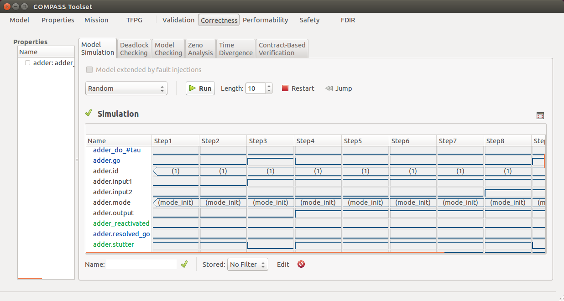The width and height of the screenshot is (564, 301).
Task: Switch to the Deadlock Checking tab
Action: (x=134, y=49)
